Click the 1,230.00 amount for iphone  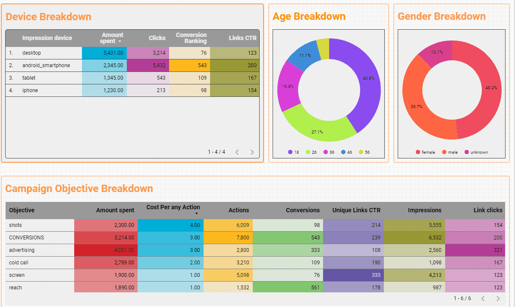(104, 90)
